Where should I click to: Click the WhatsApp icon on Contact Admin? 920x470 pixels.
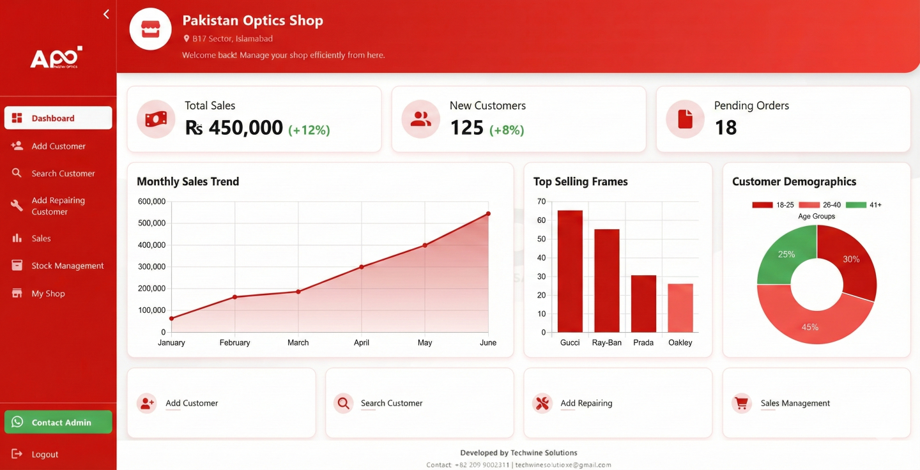click(17, 421)
